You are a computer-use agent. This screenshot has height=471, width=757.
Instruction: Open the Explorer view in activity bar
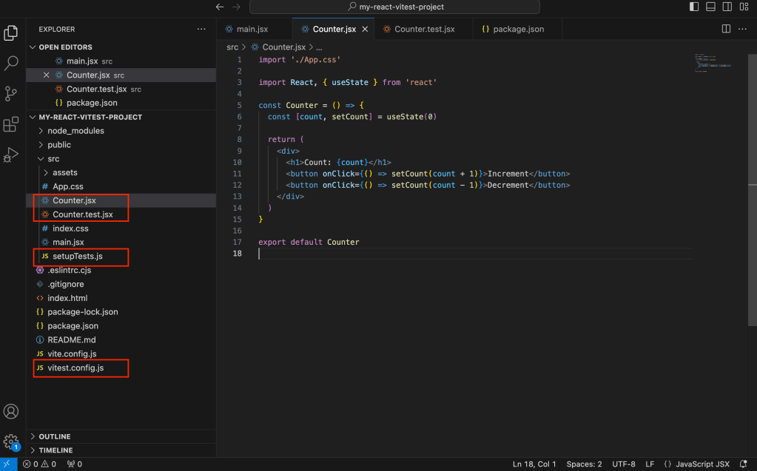click(x=11, y=33)
